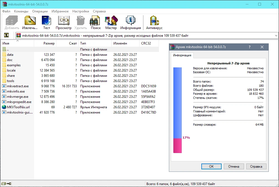Click the mkvpropedit.exe application icon
279x187 pixels.
point(4,102)
